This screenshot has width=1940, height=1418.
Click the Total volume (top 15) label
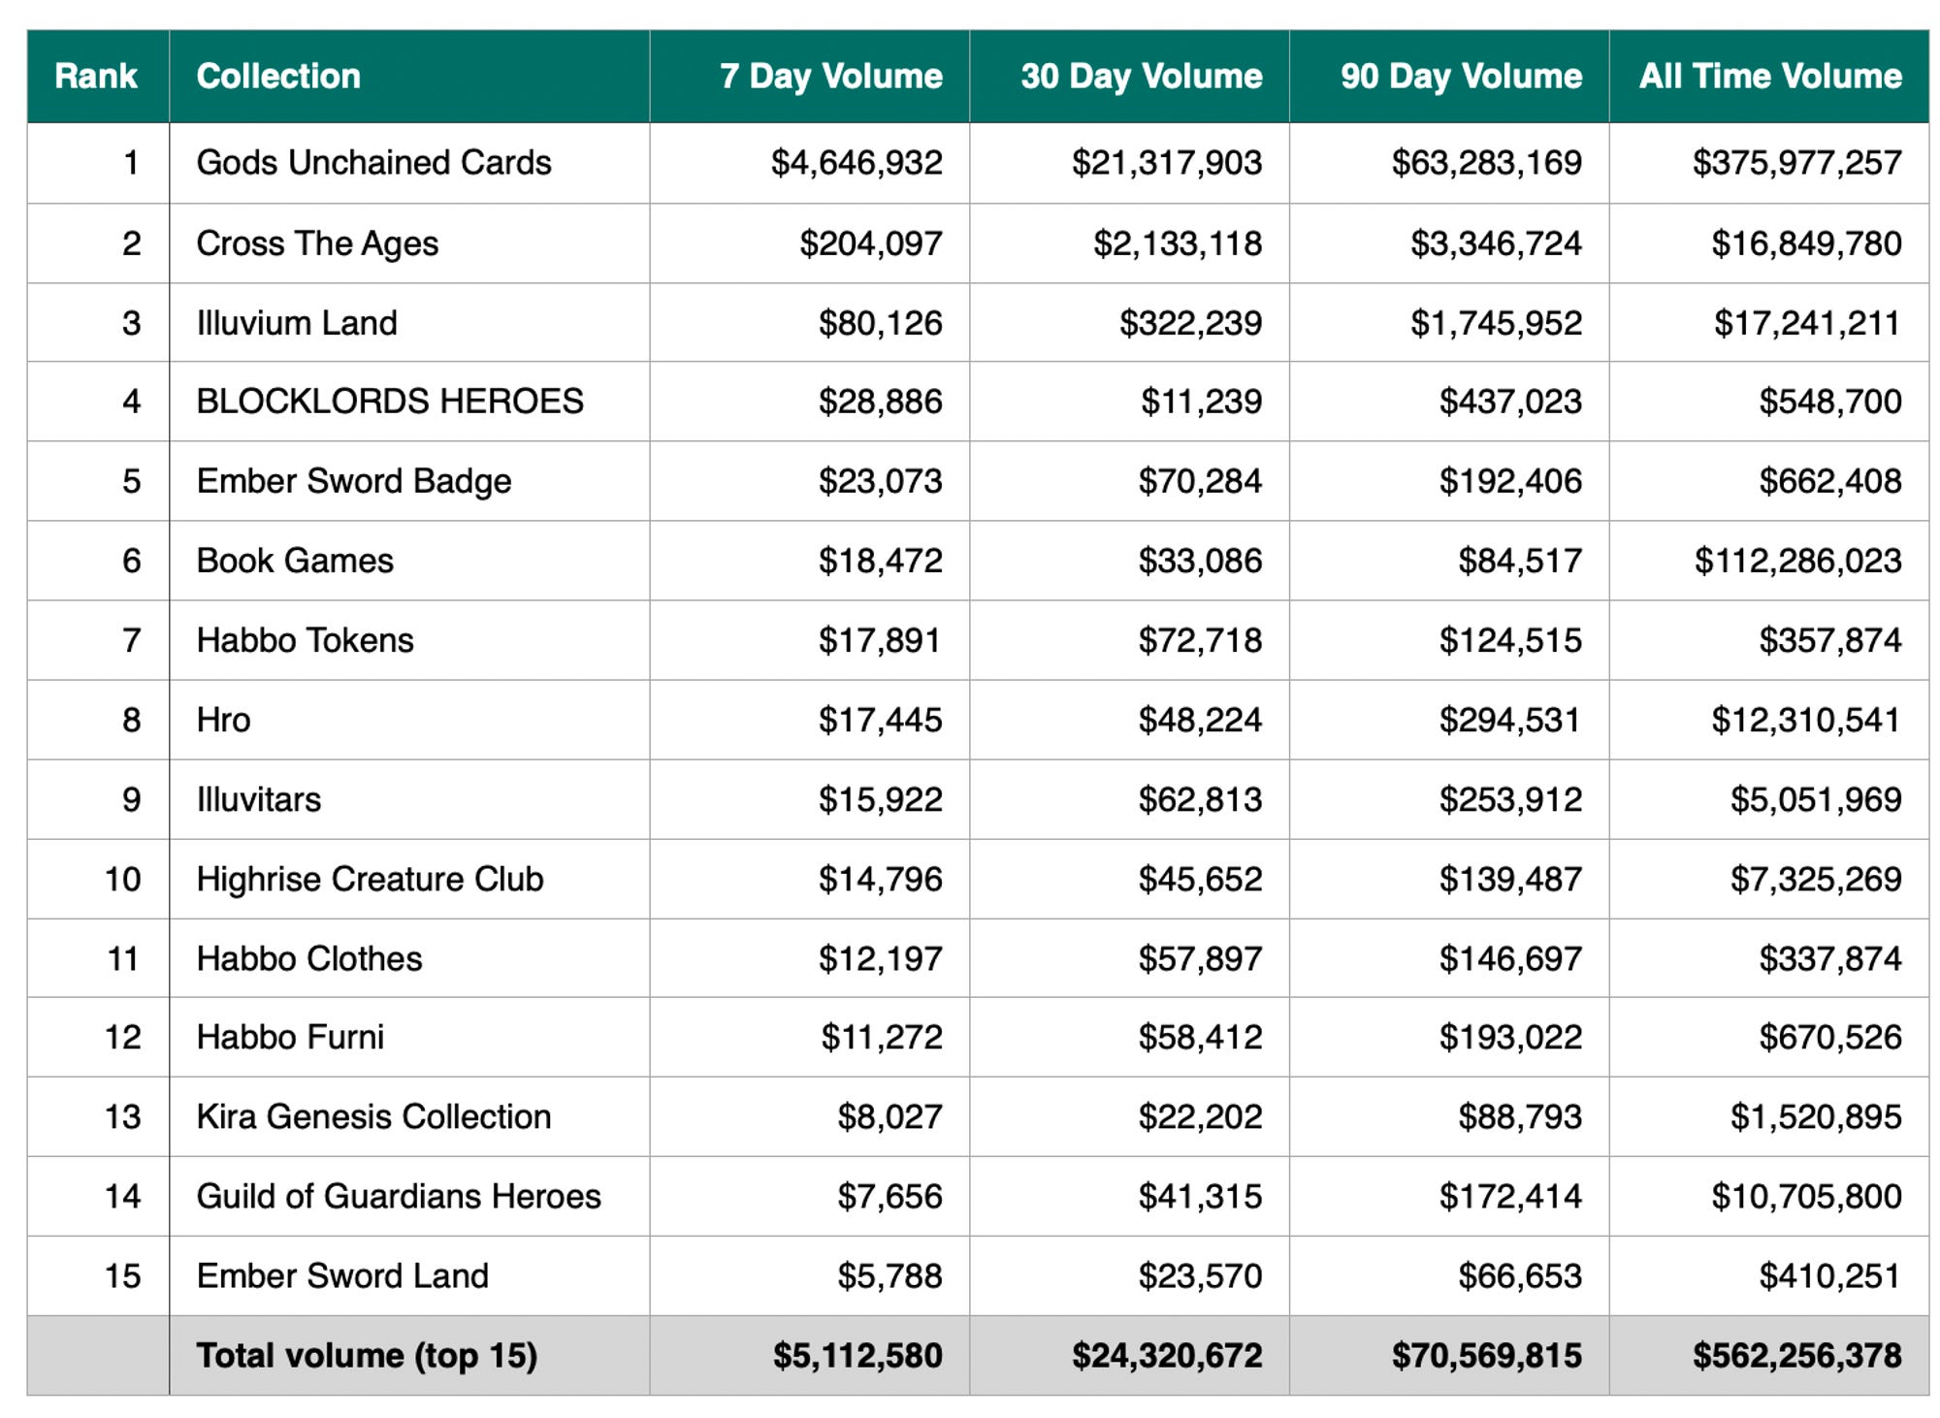click(x=367, y=1354)
